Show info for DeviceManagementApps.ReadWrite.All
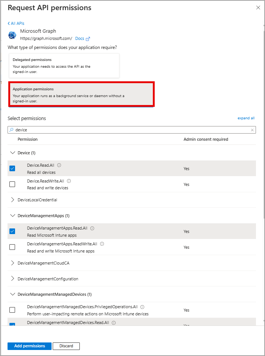 coord(102,244)
